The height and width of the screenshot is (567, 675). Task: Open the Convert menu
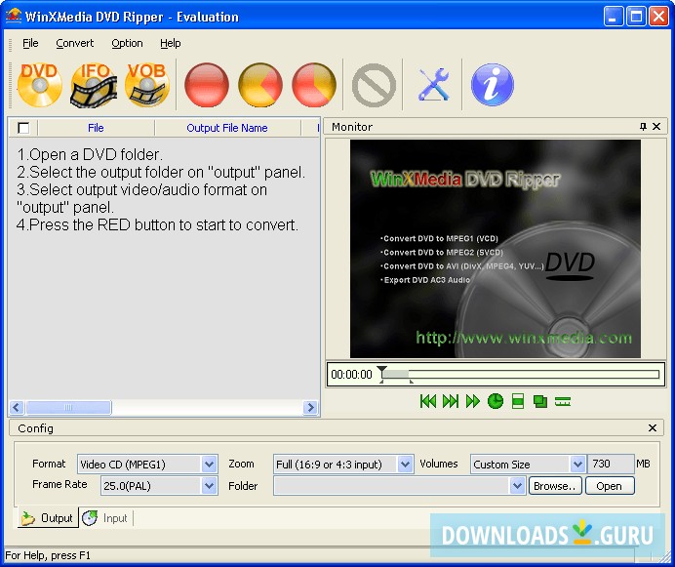point(74,43)
